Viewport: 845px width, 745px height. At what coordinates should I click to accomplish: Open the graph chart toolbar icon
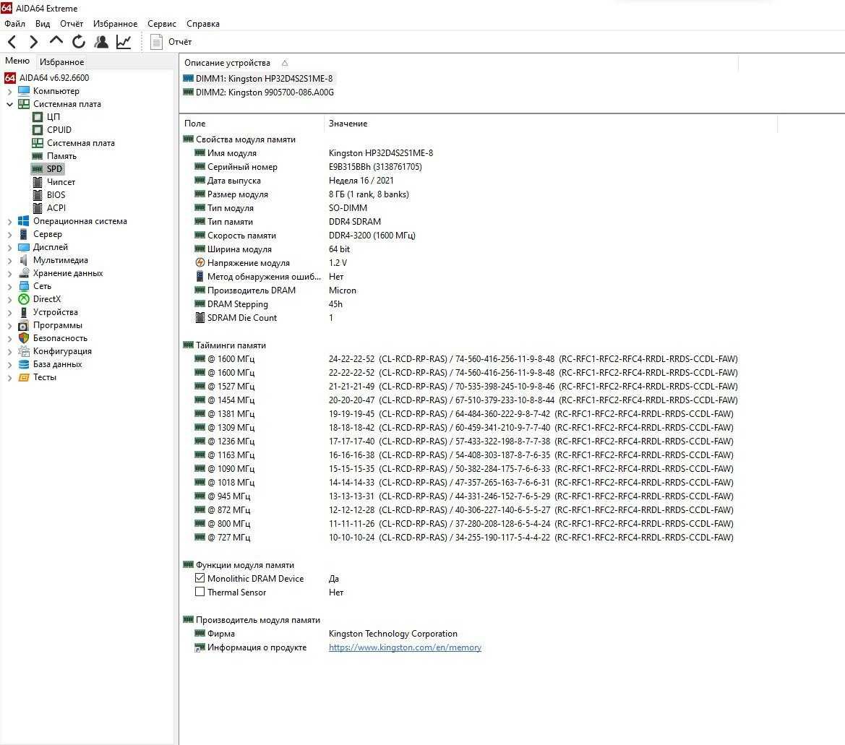tap(124, 41)
